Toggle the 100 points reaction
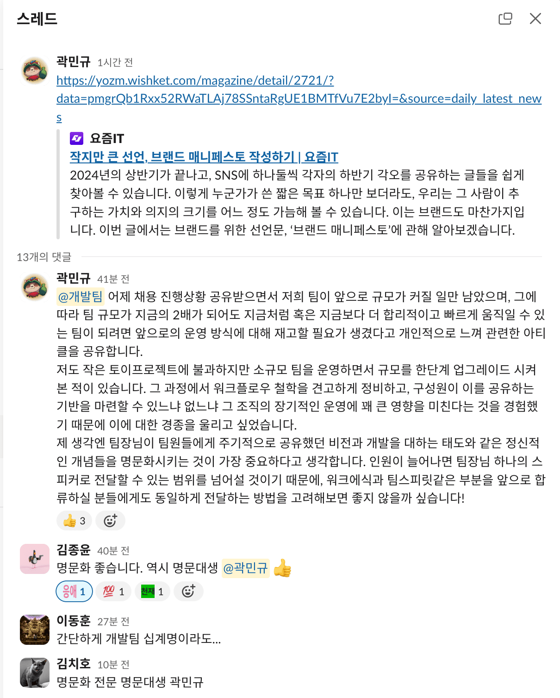The width and height of the screenshot is (560, 698). coord(113,592)
